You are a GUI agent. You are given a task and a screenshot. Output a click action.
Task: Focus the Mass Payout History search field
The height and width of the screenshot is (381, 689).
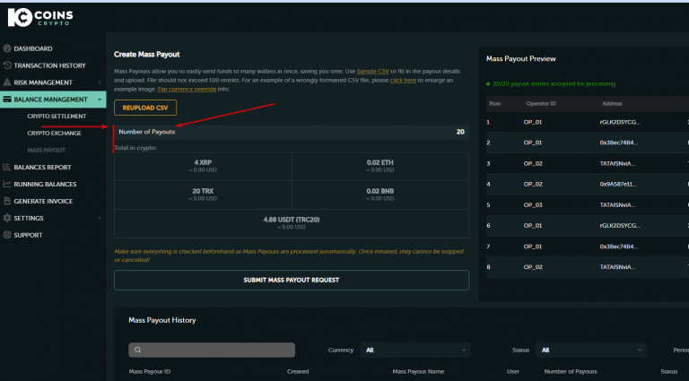[212, 350]
